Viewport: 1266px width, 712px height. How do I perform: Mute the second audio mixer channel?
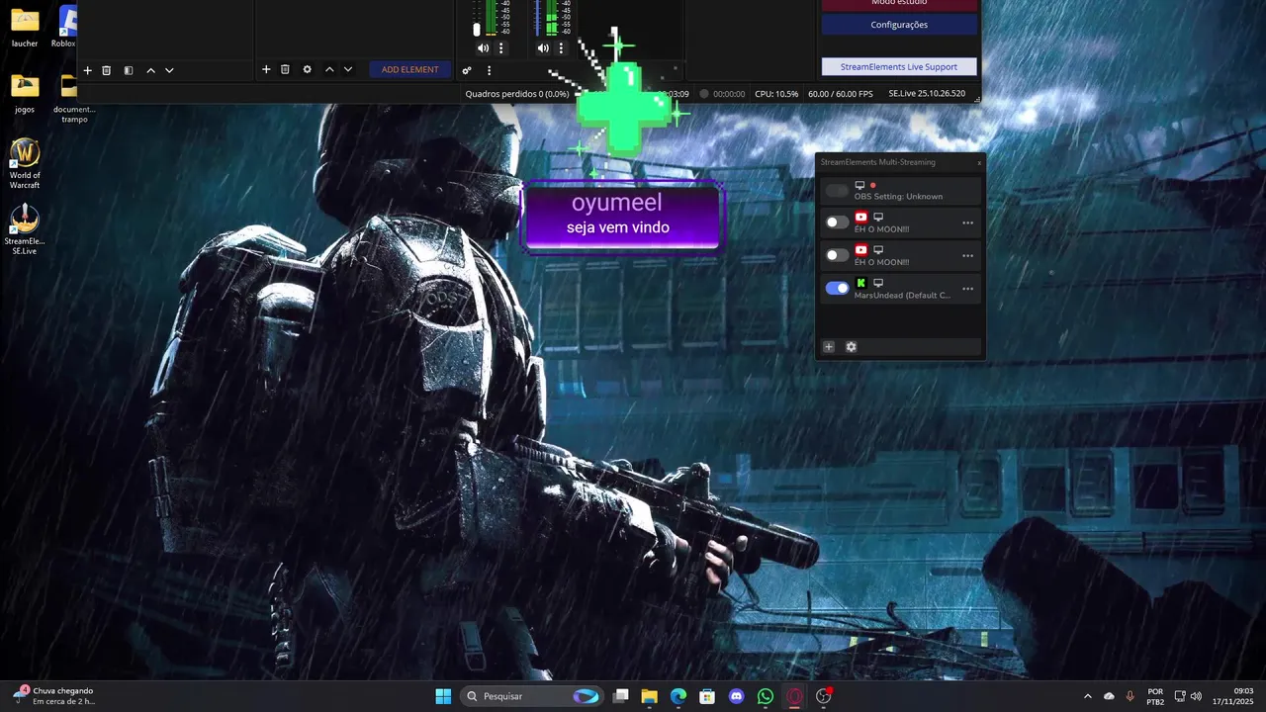point(543,47)
